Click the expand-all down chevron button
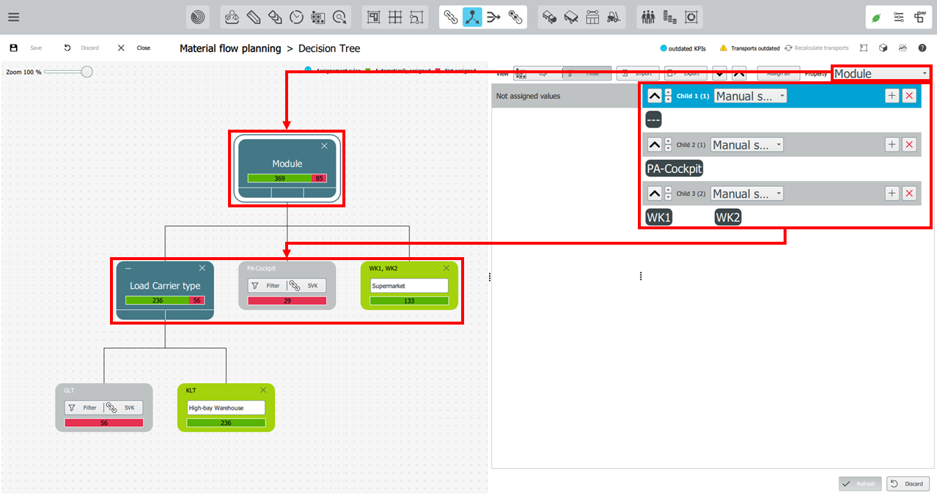 pyautogui.click(x=720, y=73)
